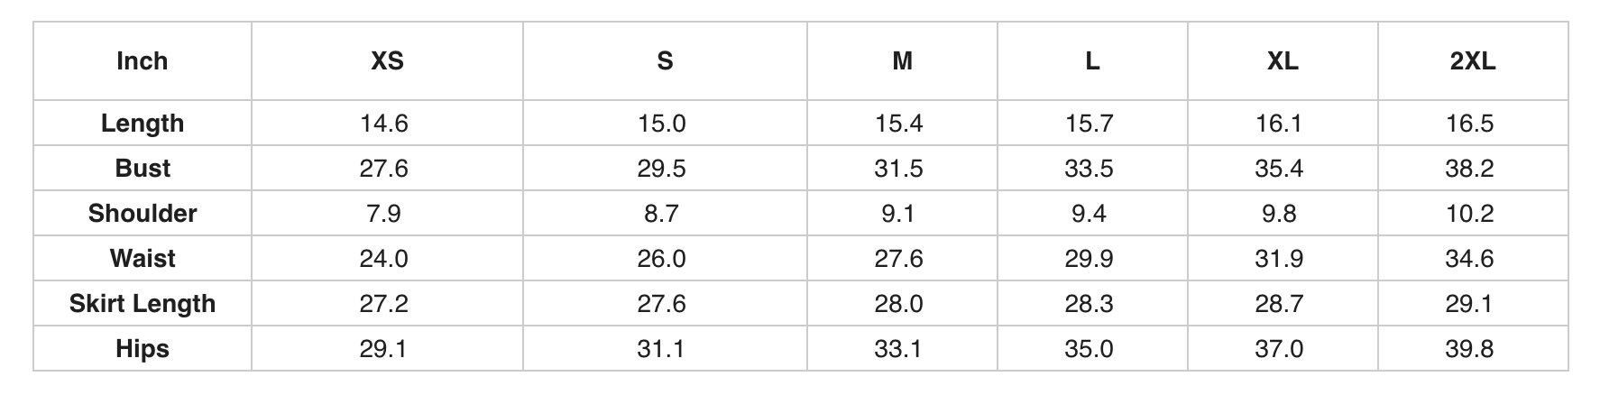The width and height of the screenshot is (1600, 395).
Task: Select the Bust row label
Action: click(x=143, y=169)
